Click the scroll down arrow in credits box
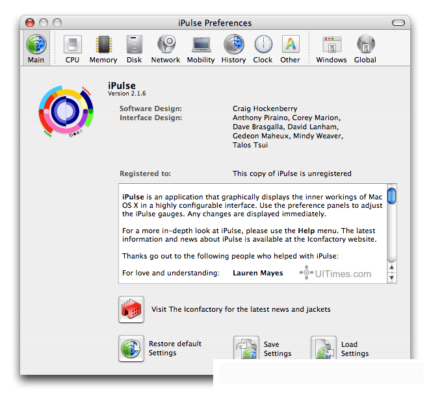 coord(391,278)
